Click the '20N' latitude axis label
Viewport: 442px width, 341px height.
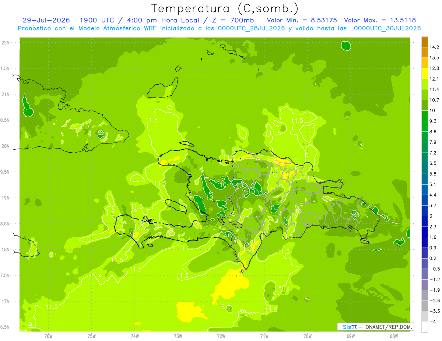pos(6,146)
